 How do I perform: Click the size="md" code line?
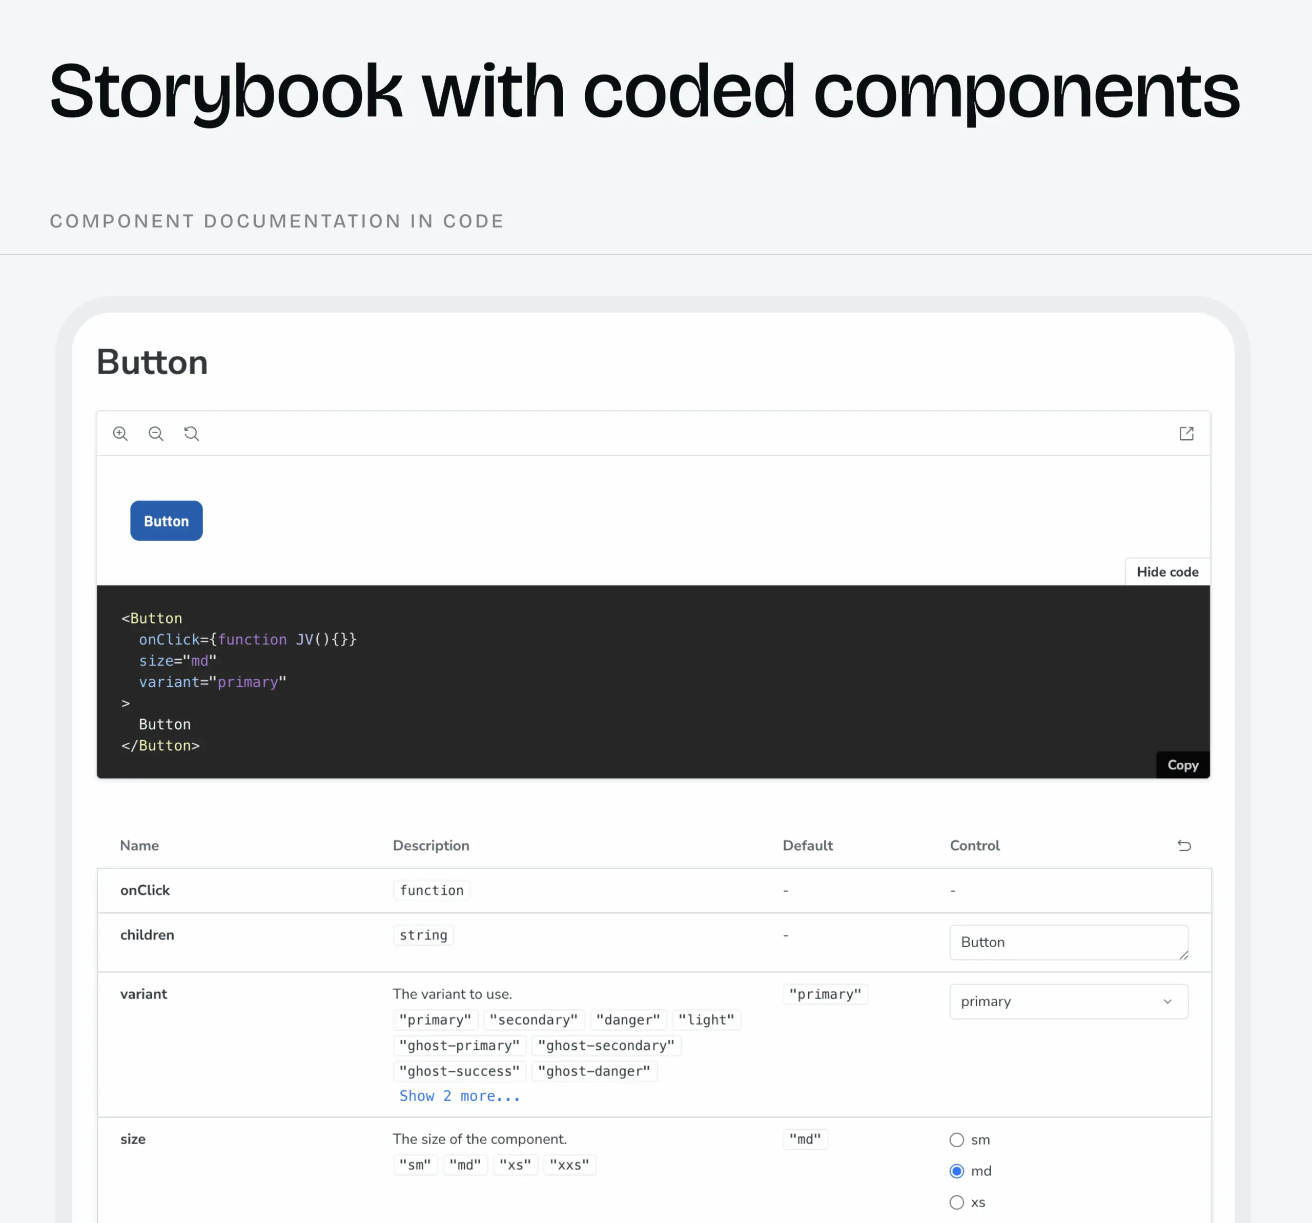[x=177, y=661]
